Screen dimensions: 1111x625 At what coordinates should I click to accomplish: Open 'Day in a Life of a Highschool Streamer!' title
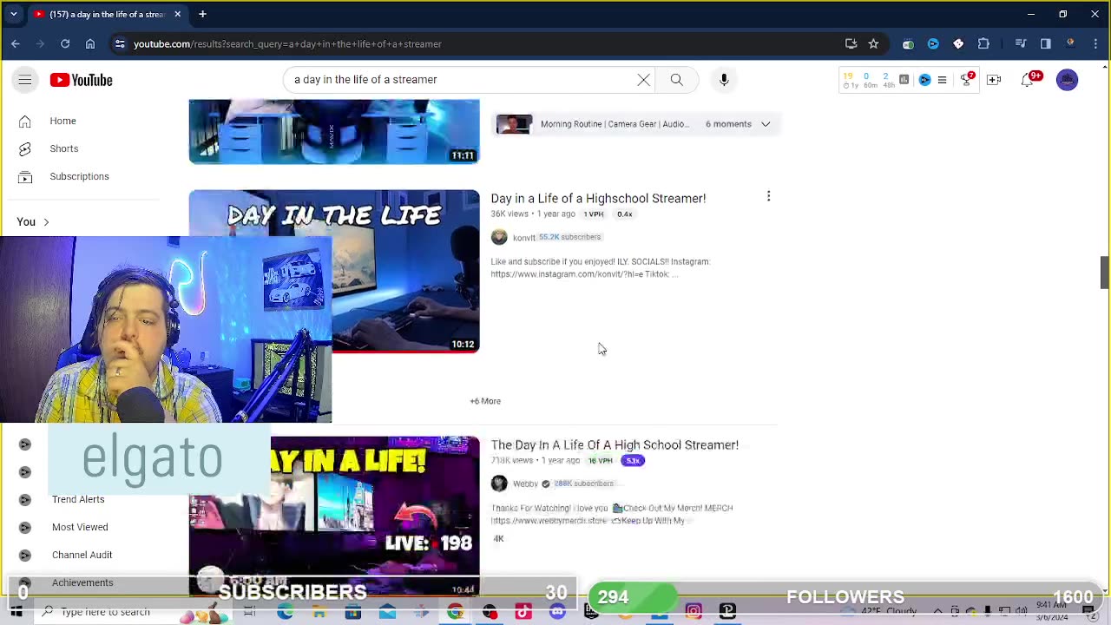click(x=598, y=198)
